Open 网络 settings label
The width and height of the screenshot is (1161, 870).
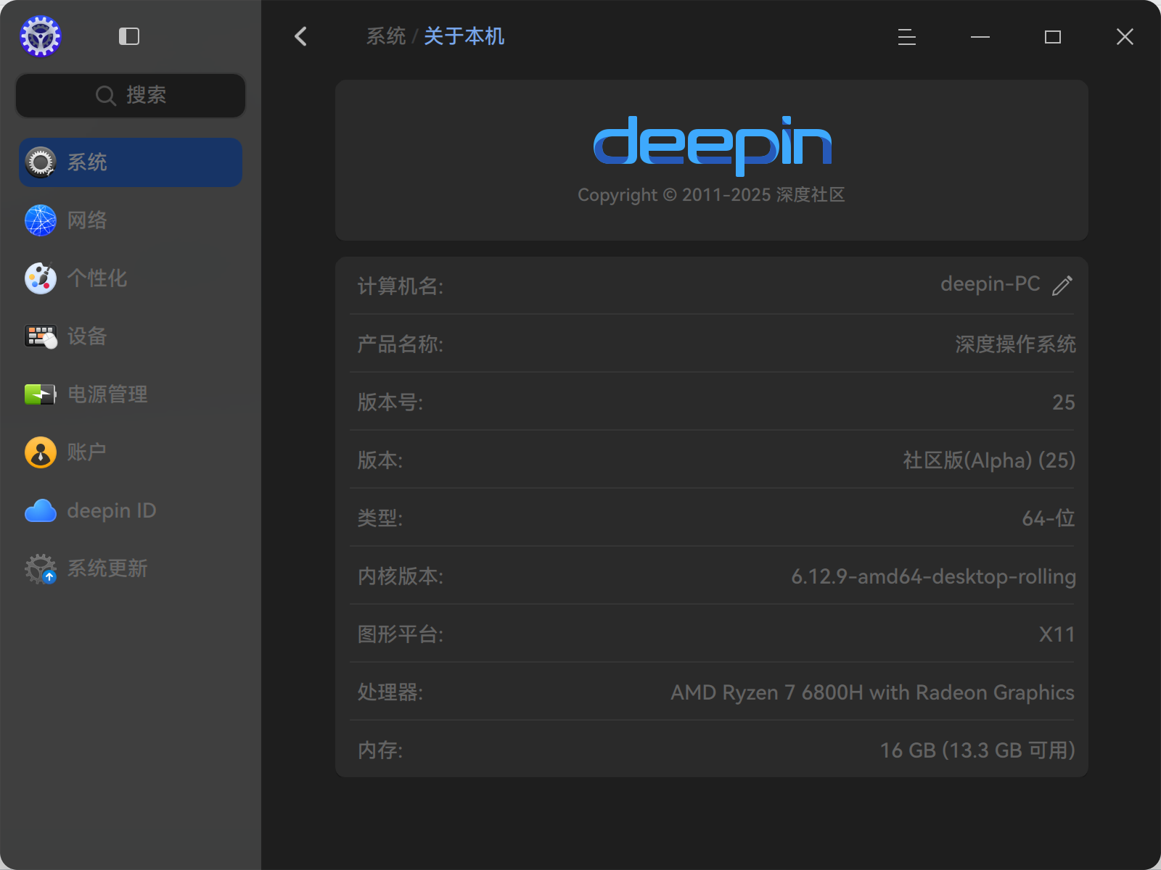[87, 220]
